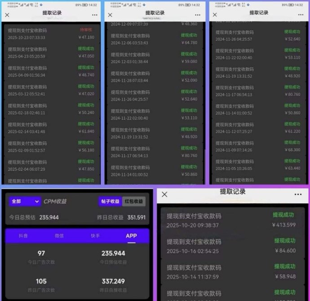The width and height of the screenshot is (310, 301).
Task: Select the ¥52.090 amount
Action: pos(189,80)
